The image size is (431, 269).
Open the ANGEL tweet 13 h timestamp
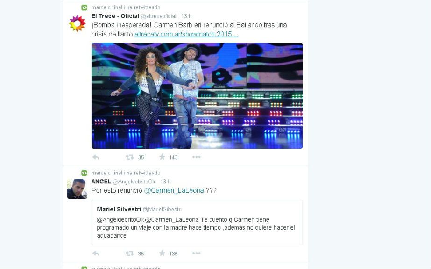click(165, 182)
